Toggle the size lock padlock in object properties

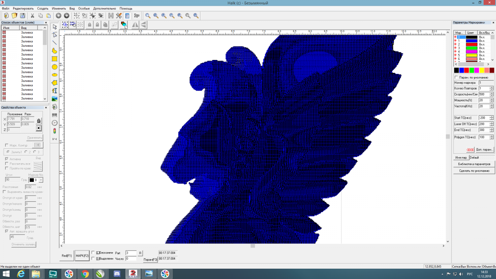click(39, 120)
